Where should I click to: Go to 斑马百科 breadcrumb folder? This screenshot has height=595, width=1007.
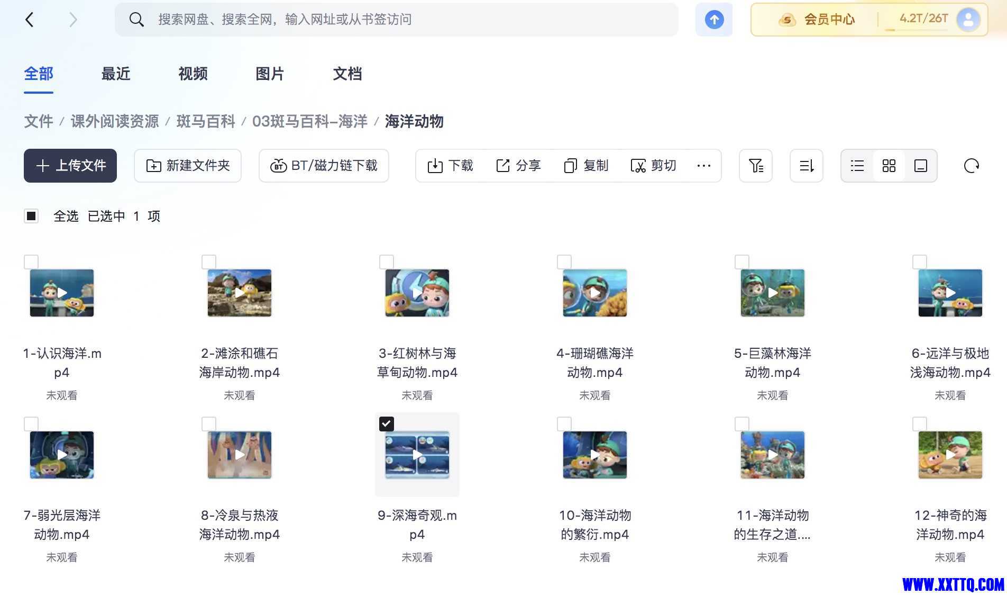[x=206, y=122]
